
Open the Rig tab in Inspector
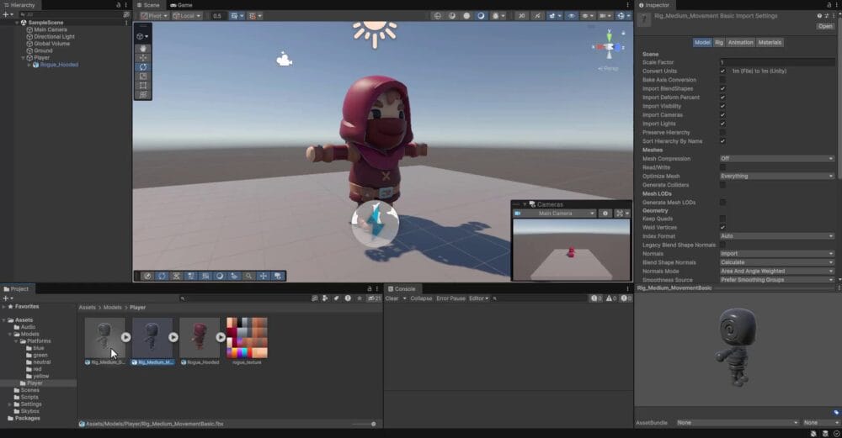[x=718, y=42]
